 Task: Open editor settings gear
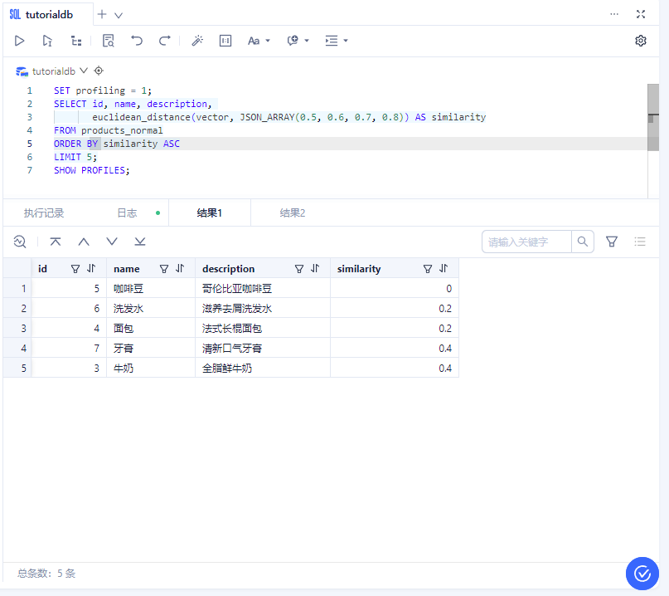coord(641,41)
